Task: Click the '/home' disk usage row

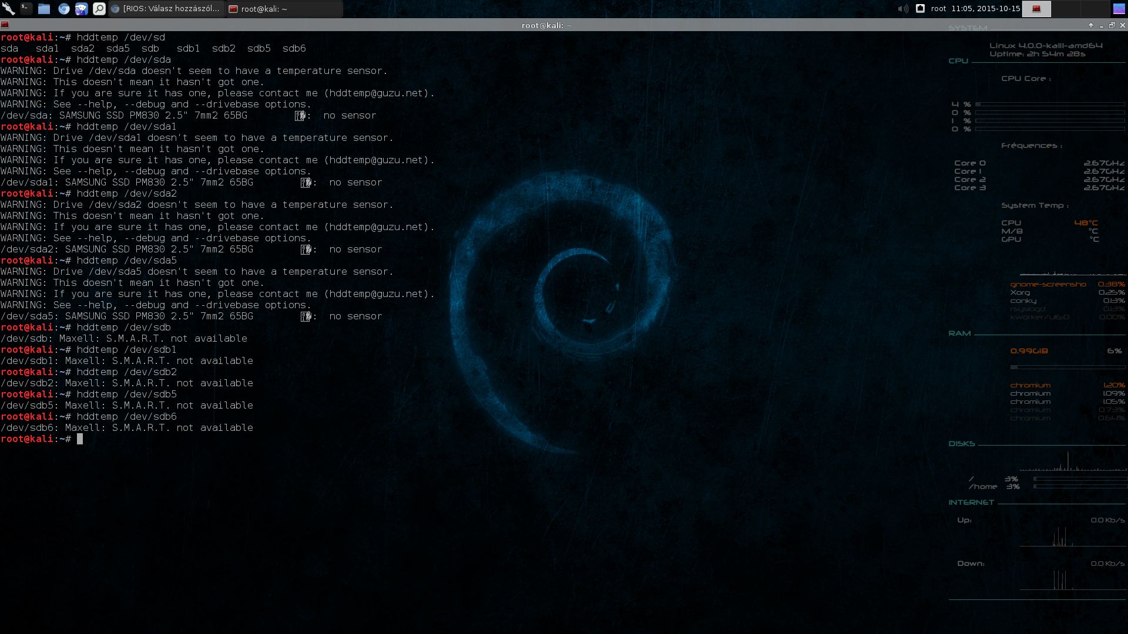Action: (1046, 487)
